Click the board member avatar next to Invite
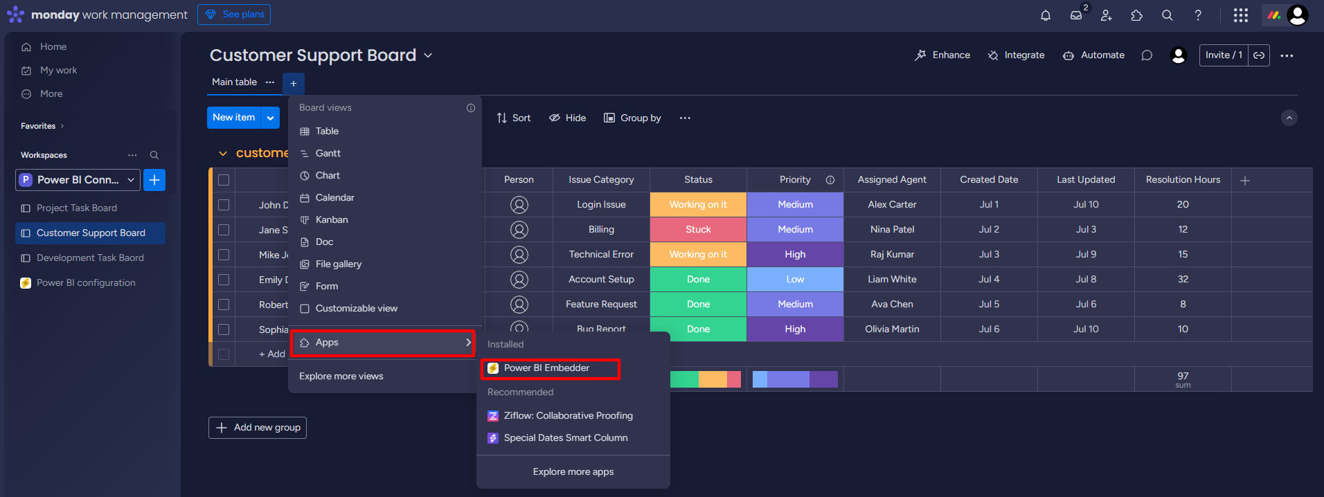The height and width of the screenshot is (497, 1324). point(1179,55)
